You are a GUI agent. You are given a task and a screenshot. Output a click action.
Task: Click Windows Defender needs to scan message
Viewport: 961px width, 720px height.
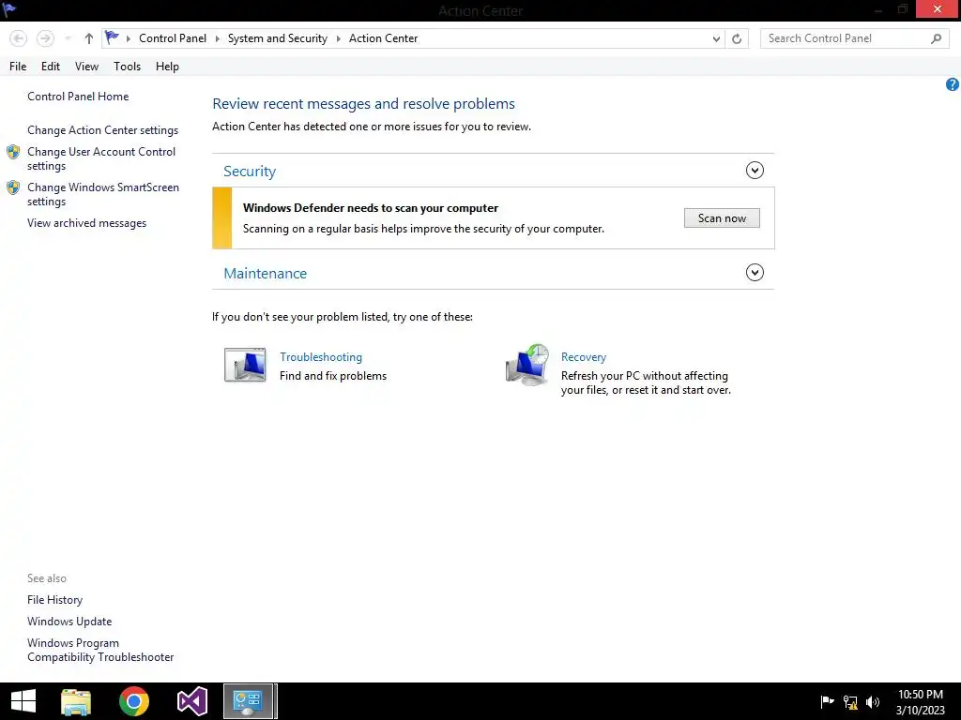(370, 207)
